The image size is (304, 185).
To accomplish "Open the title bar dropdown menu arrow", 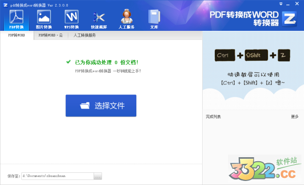I will pos(281,4).
